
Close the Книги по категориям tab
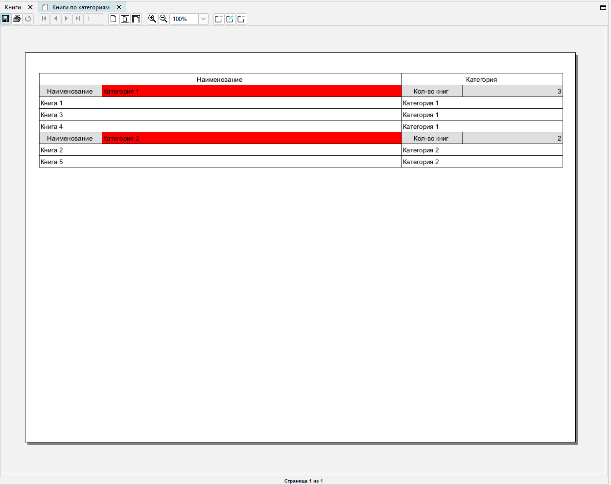pos(119,7)
